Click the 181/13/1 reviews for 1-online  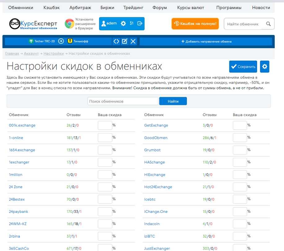pyautogui.click(x=73, y=138)
